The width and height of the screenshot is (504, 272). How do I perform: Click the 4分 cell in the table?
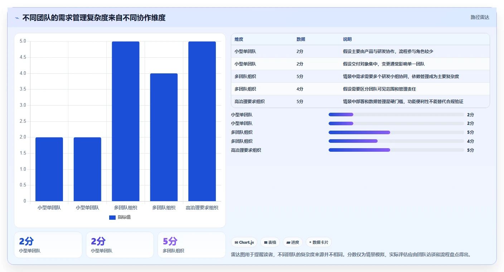tap(300, 89)
